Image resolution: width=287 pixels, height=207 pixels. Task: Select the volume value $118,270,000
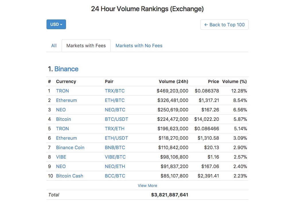coord(173,138)
